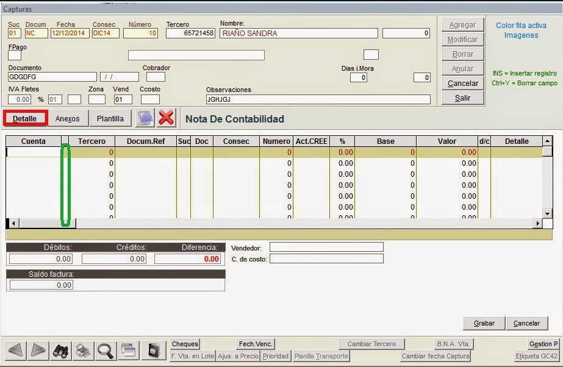Click the Agregar button

[462, 25]
